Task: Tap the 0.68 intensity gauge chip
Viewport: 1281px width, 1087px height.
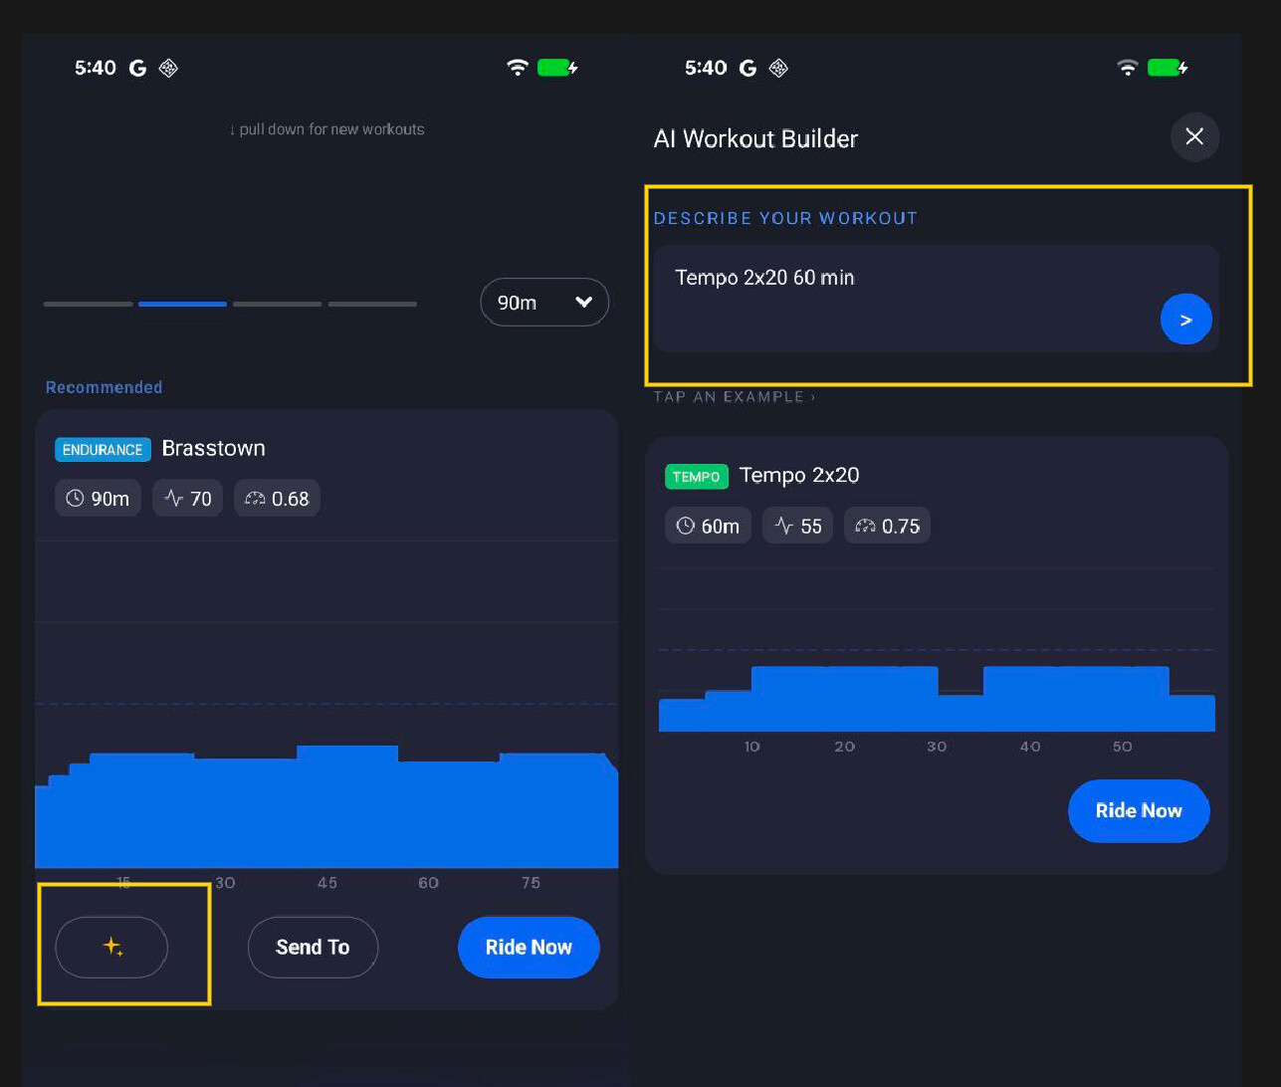Action: (277, 499)
